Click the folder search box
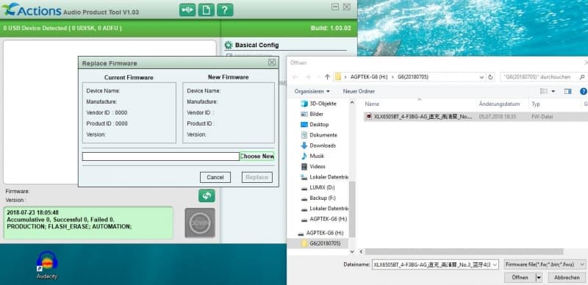The height and width of the screenshot is (285, 588). [543, 77]
